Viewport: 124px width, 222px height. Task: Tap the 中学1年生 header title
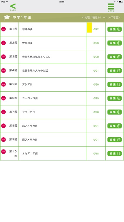tap(22, 17)
